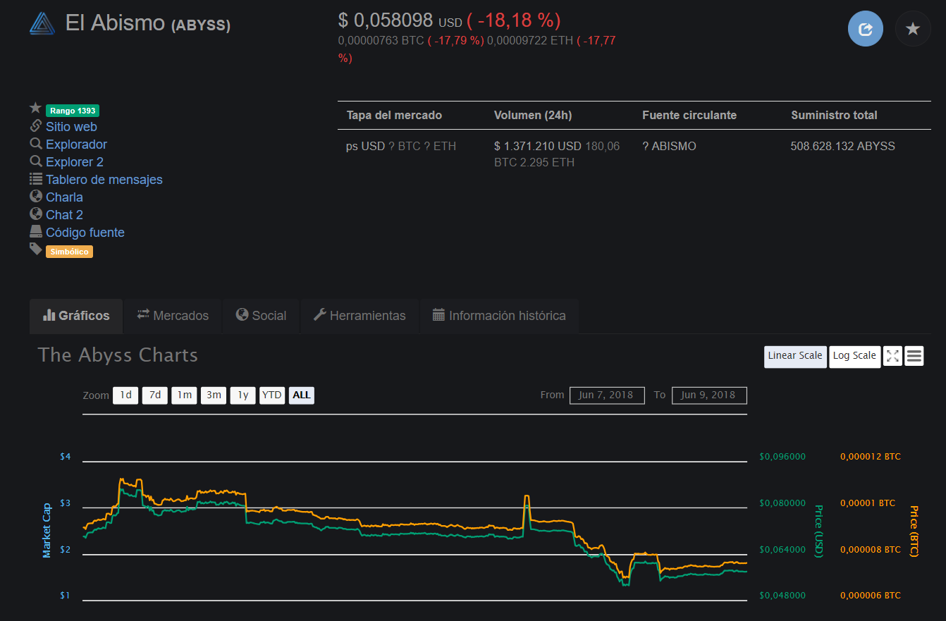
Task: Click the star icon beside Rango 1393
Action: [36, 109]
